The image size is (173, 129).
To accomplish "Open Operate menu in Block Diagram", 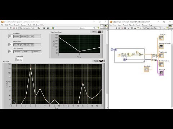I will point(132,25).
